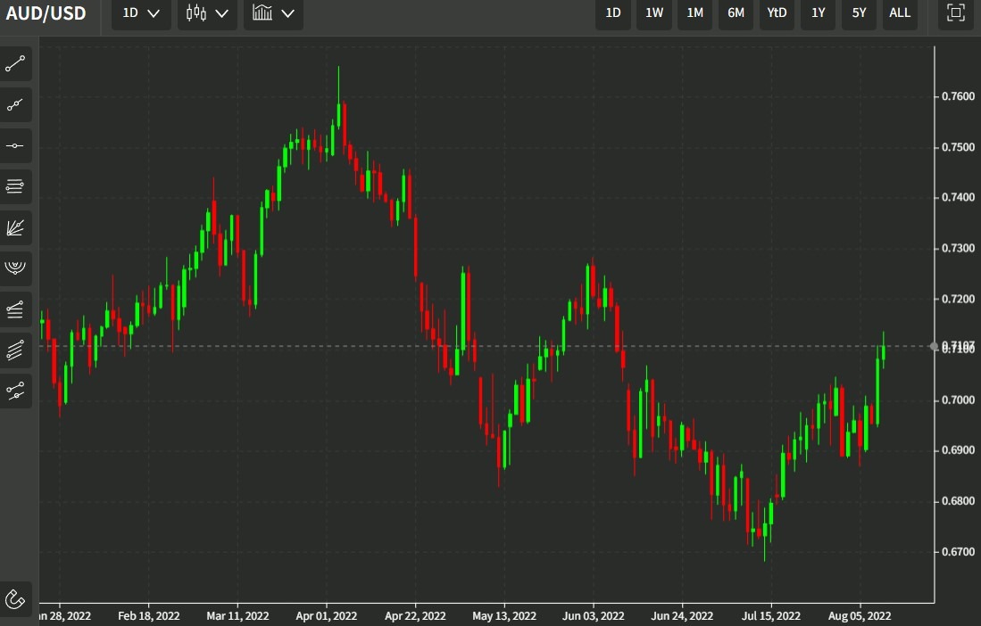Screen dimensions: 981x626
Task: Select the three-line drawing tool with angled top line
Action: tap(15, 309)
